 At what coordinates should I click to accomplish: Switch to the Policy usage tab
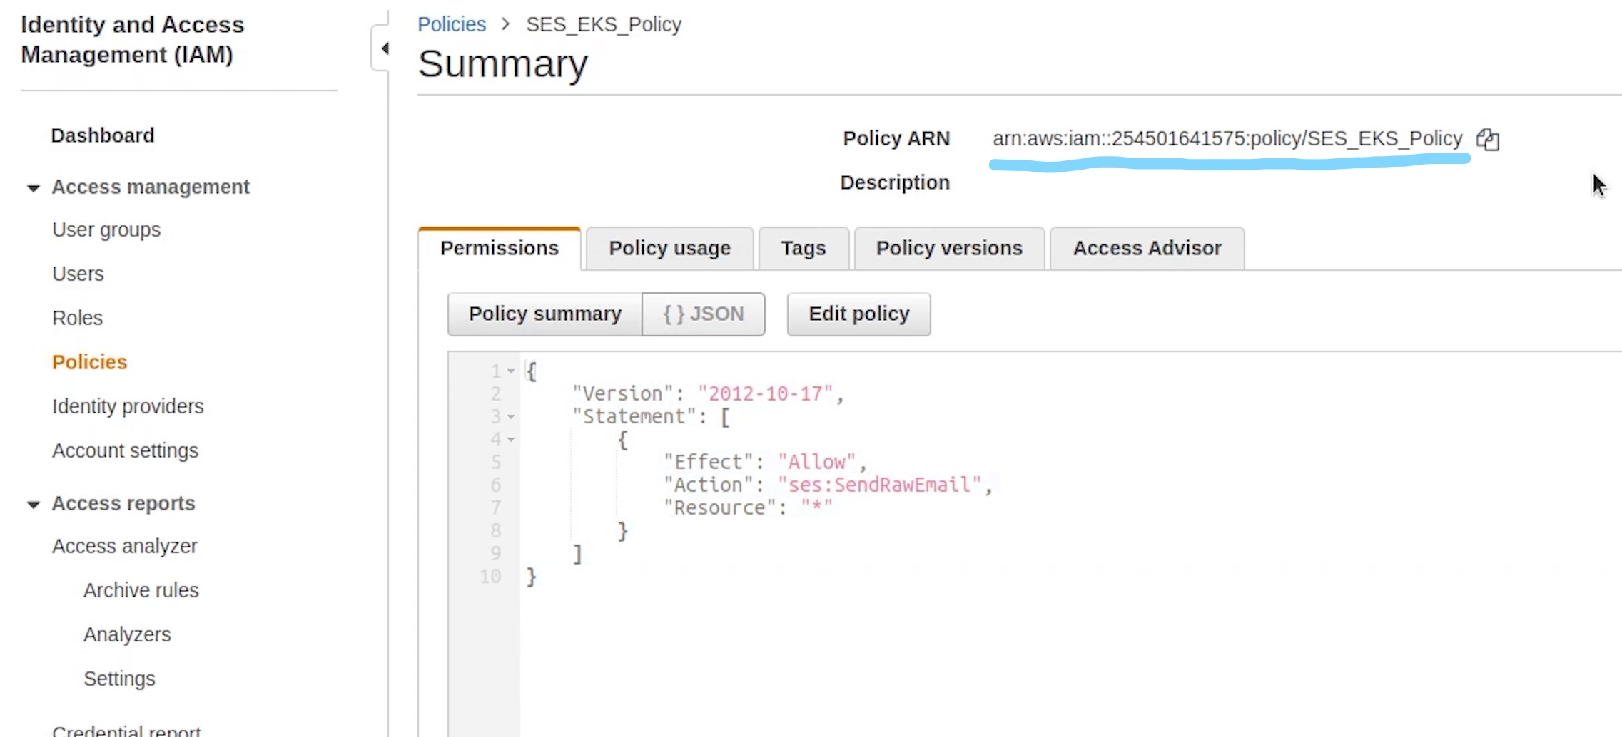[x=669, y=248]
